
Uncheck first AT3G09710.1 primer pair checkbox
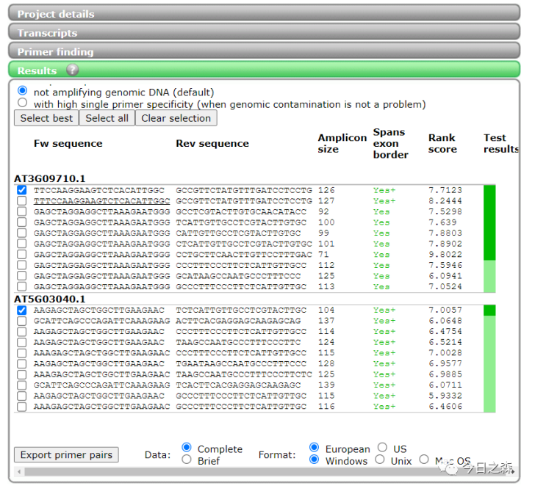pos(22,190)
